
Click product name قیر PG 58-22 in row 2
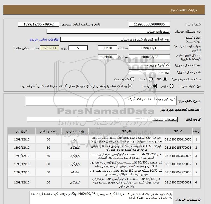pyautogui.click(x=126, y=148)
